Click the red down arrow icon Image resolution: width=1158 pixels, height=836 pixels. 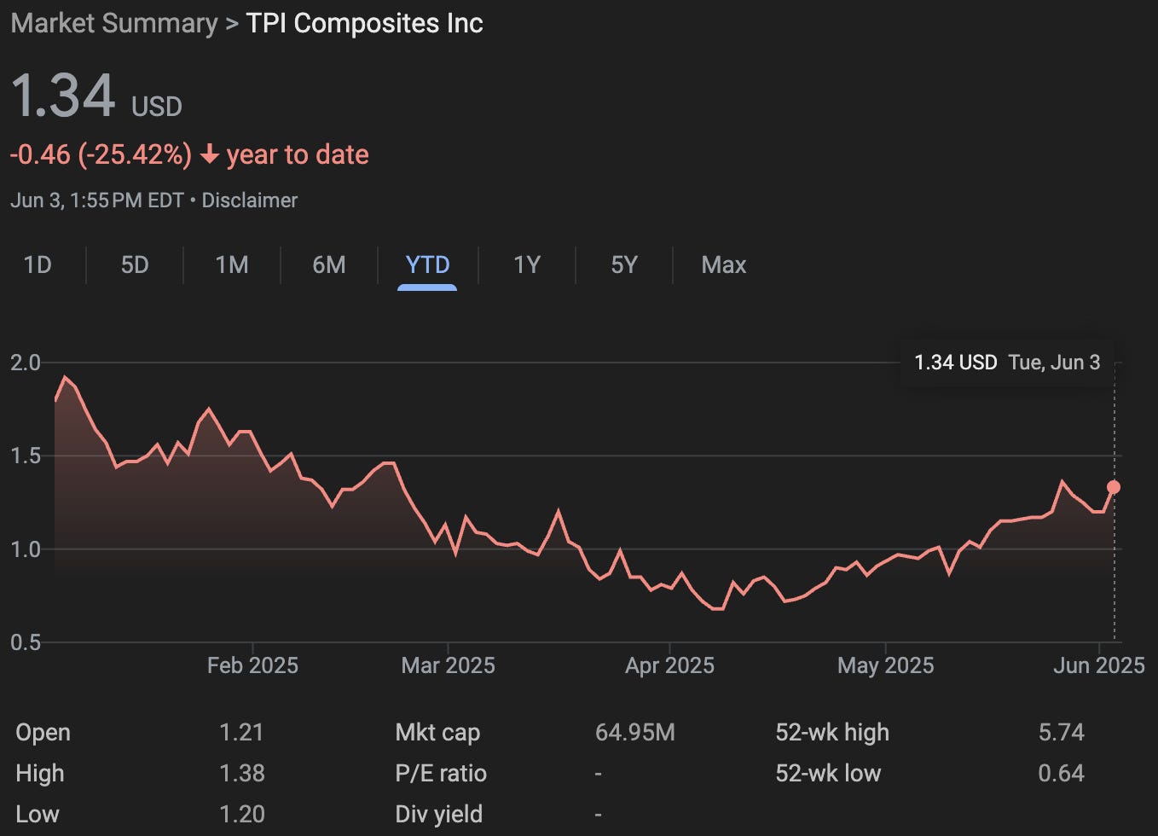click(210, 155)
